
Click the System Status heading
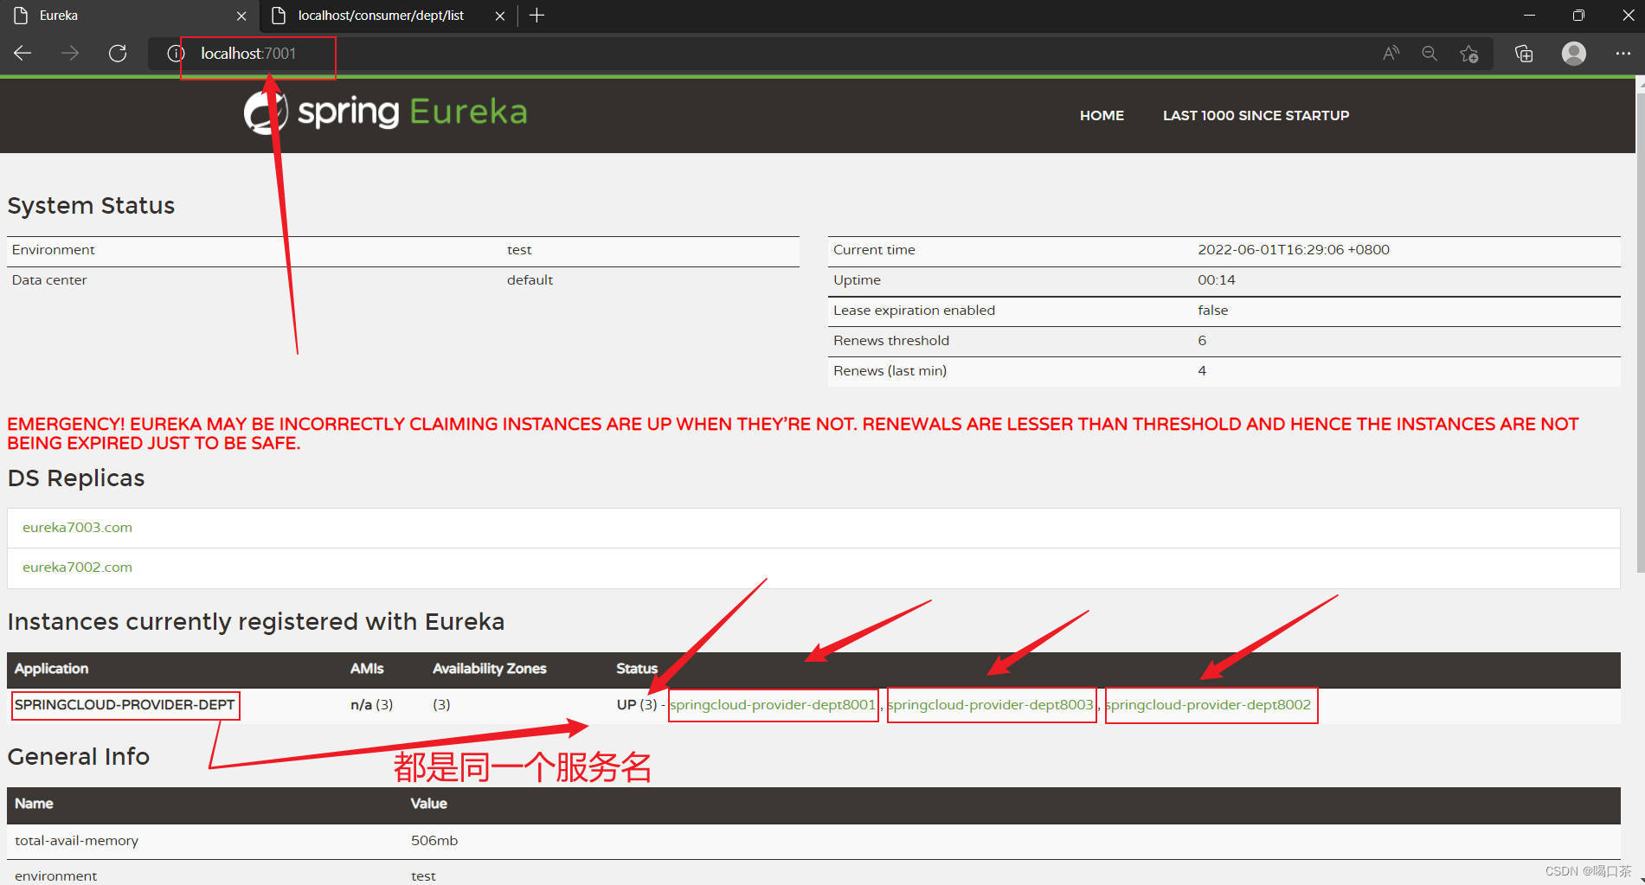[91, 206]
